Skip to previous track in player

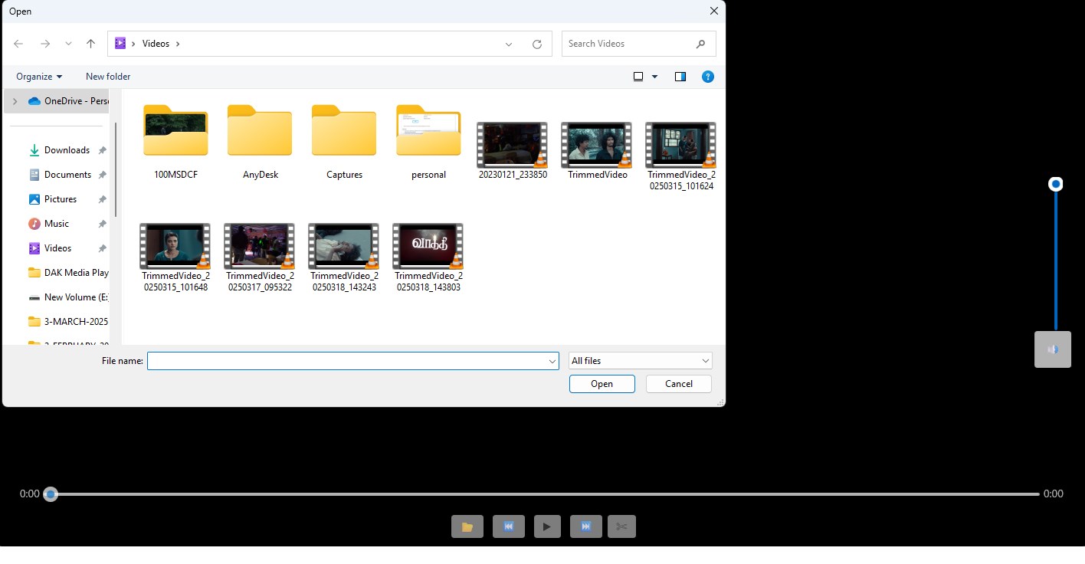pyautogui.click(x=508, y=526)
